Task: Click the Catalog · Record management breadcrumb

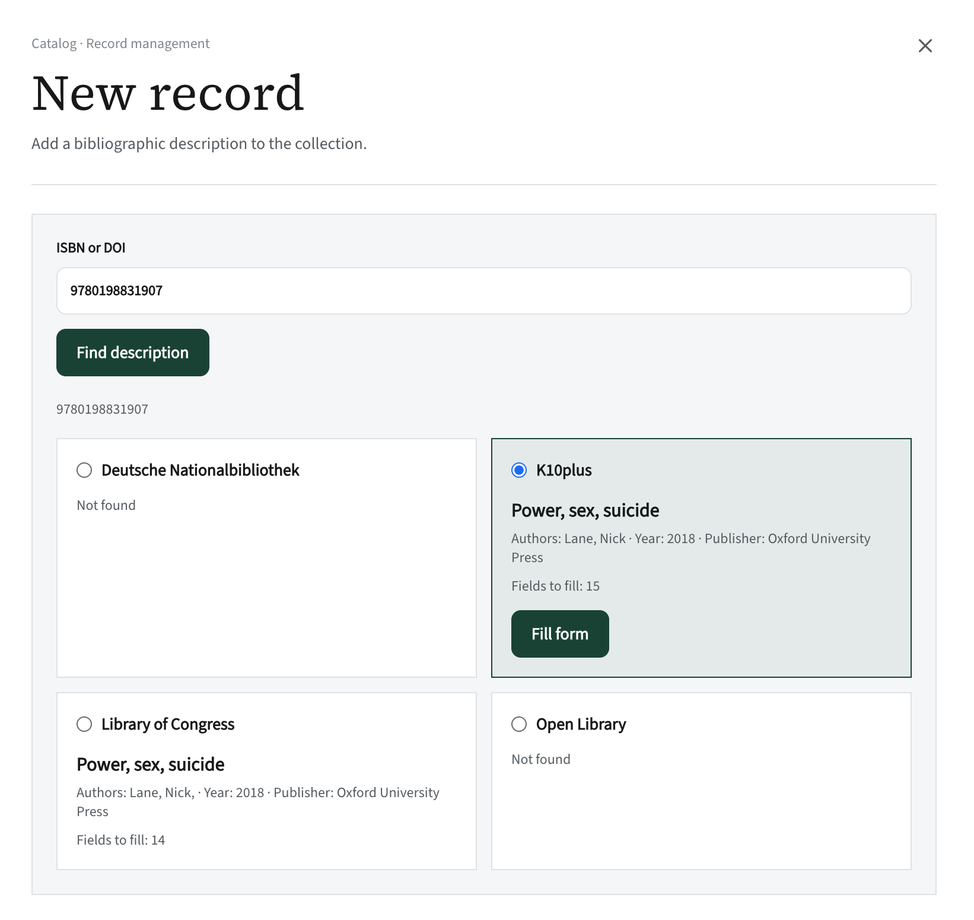Action: click(120, 43)
